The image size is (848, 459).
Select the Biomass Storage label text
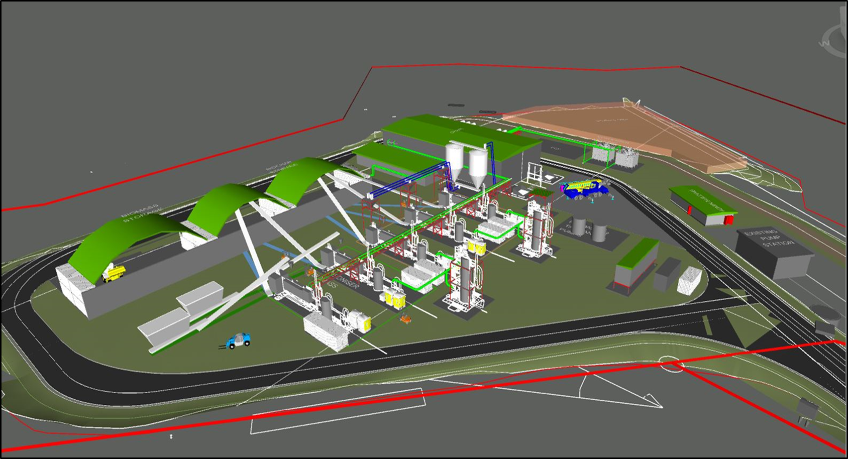click(x=142, y=212)
